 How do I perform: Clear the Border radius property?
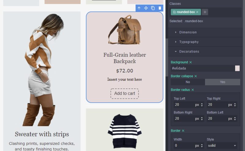pyautogui.click(x=193, y=90)
